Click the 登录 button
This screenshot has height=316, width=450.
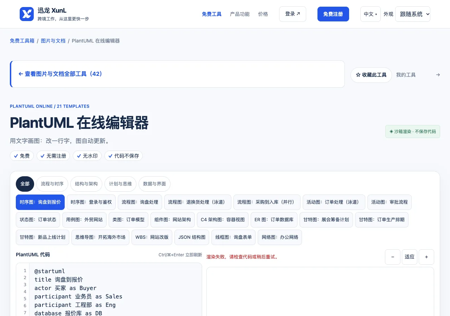(x=292, y=14)
